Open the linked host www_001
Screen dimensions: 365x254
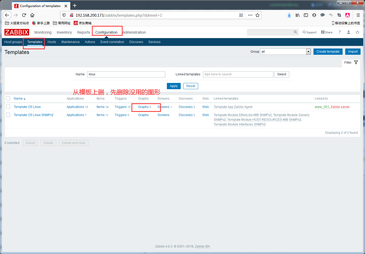(322, 107)
